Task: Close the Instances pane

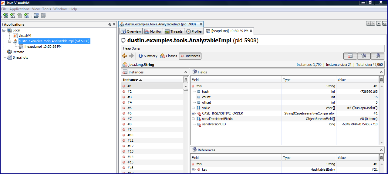Action: click(x=186, y=72)
